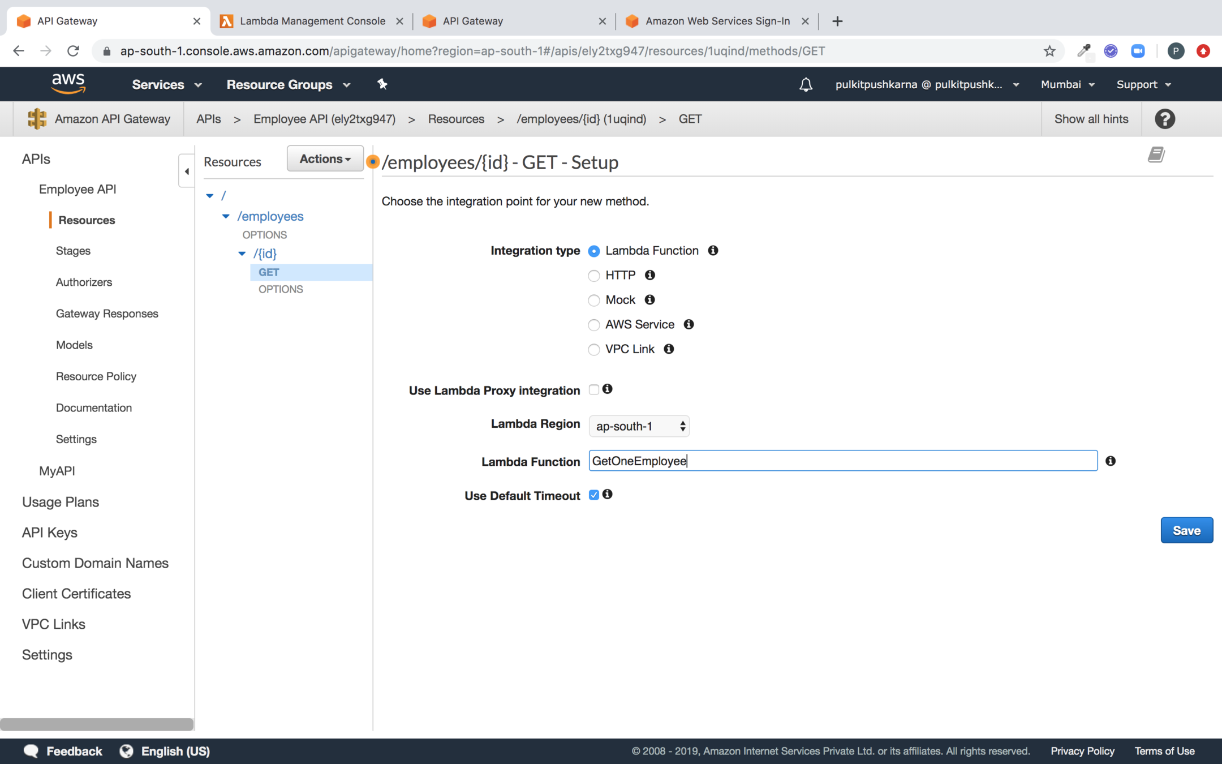Screen dimensions: 1222x764
Task: Collapse the /employees resource tree node
Action: pos(226,216)
